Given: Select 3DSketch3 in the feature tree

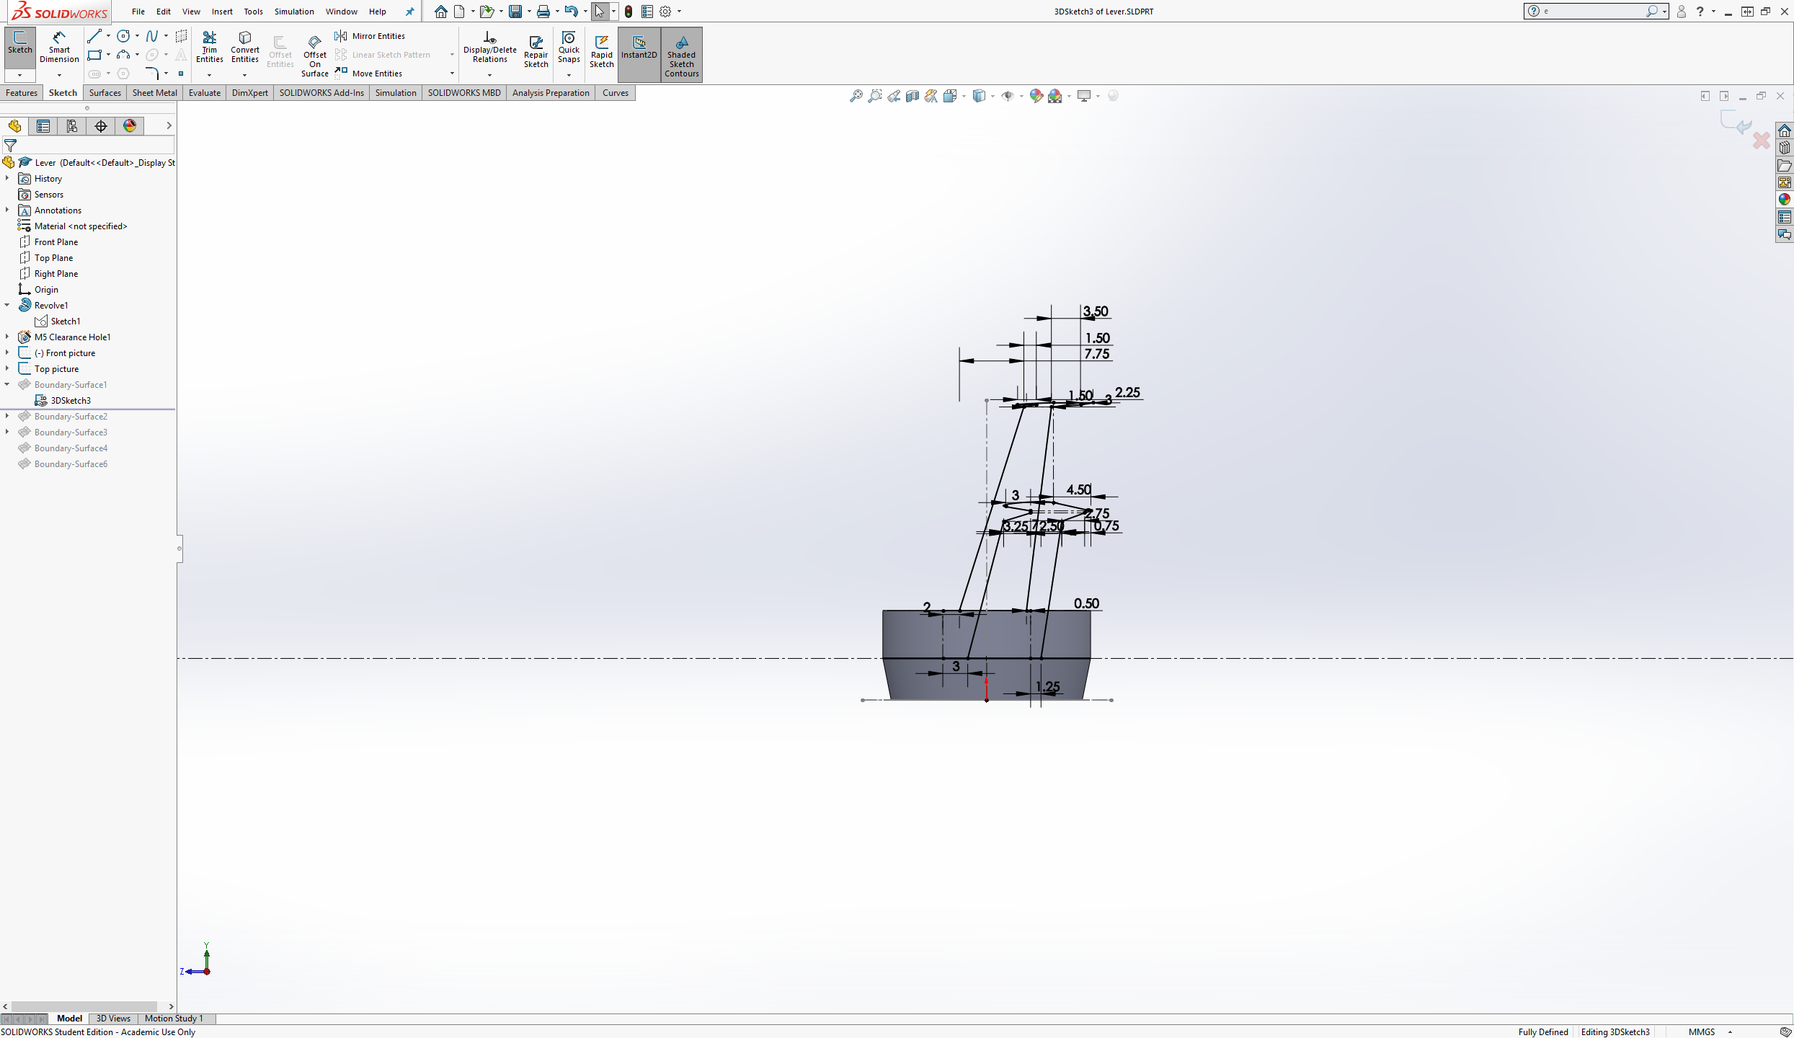Looking at the screenshot, I should (71, 400).
